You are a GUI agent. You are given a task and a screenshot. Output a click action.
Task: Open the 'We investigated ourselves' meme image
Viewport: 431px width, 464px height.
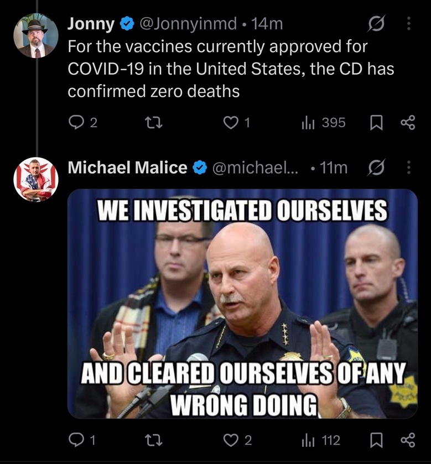pyautogui.click(x=242, y=304)
